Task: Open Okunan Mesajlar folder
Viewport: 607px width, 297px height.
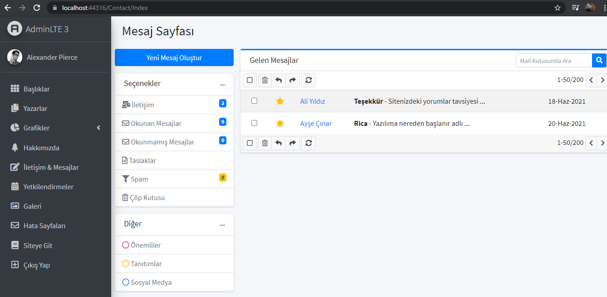Action: (174, 123)
